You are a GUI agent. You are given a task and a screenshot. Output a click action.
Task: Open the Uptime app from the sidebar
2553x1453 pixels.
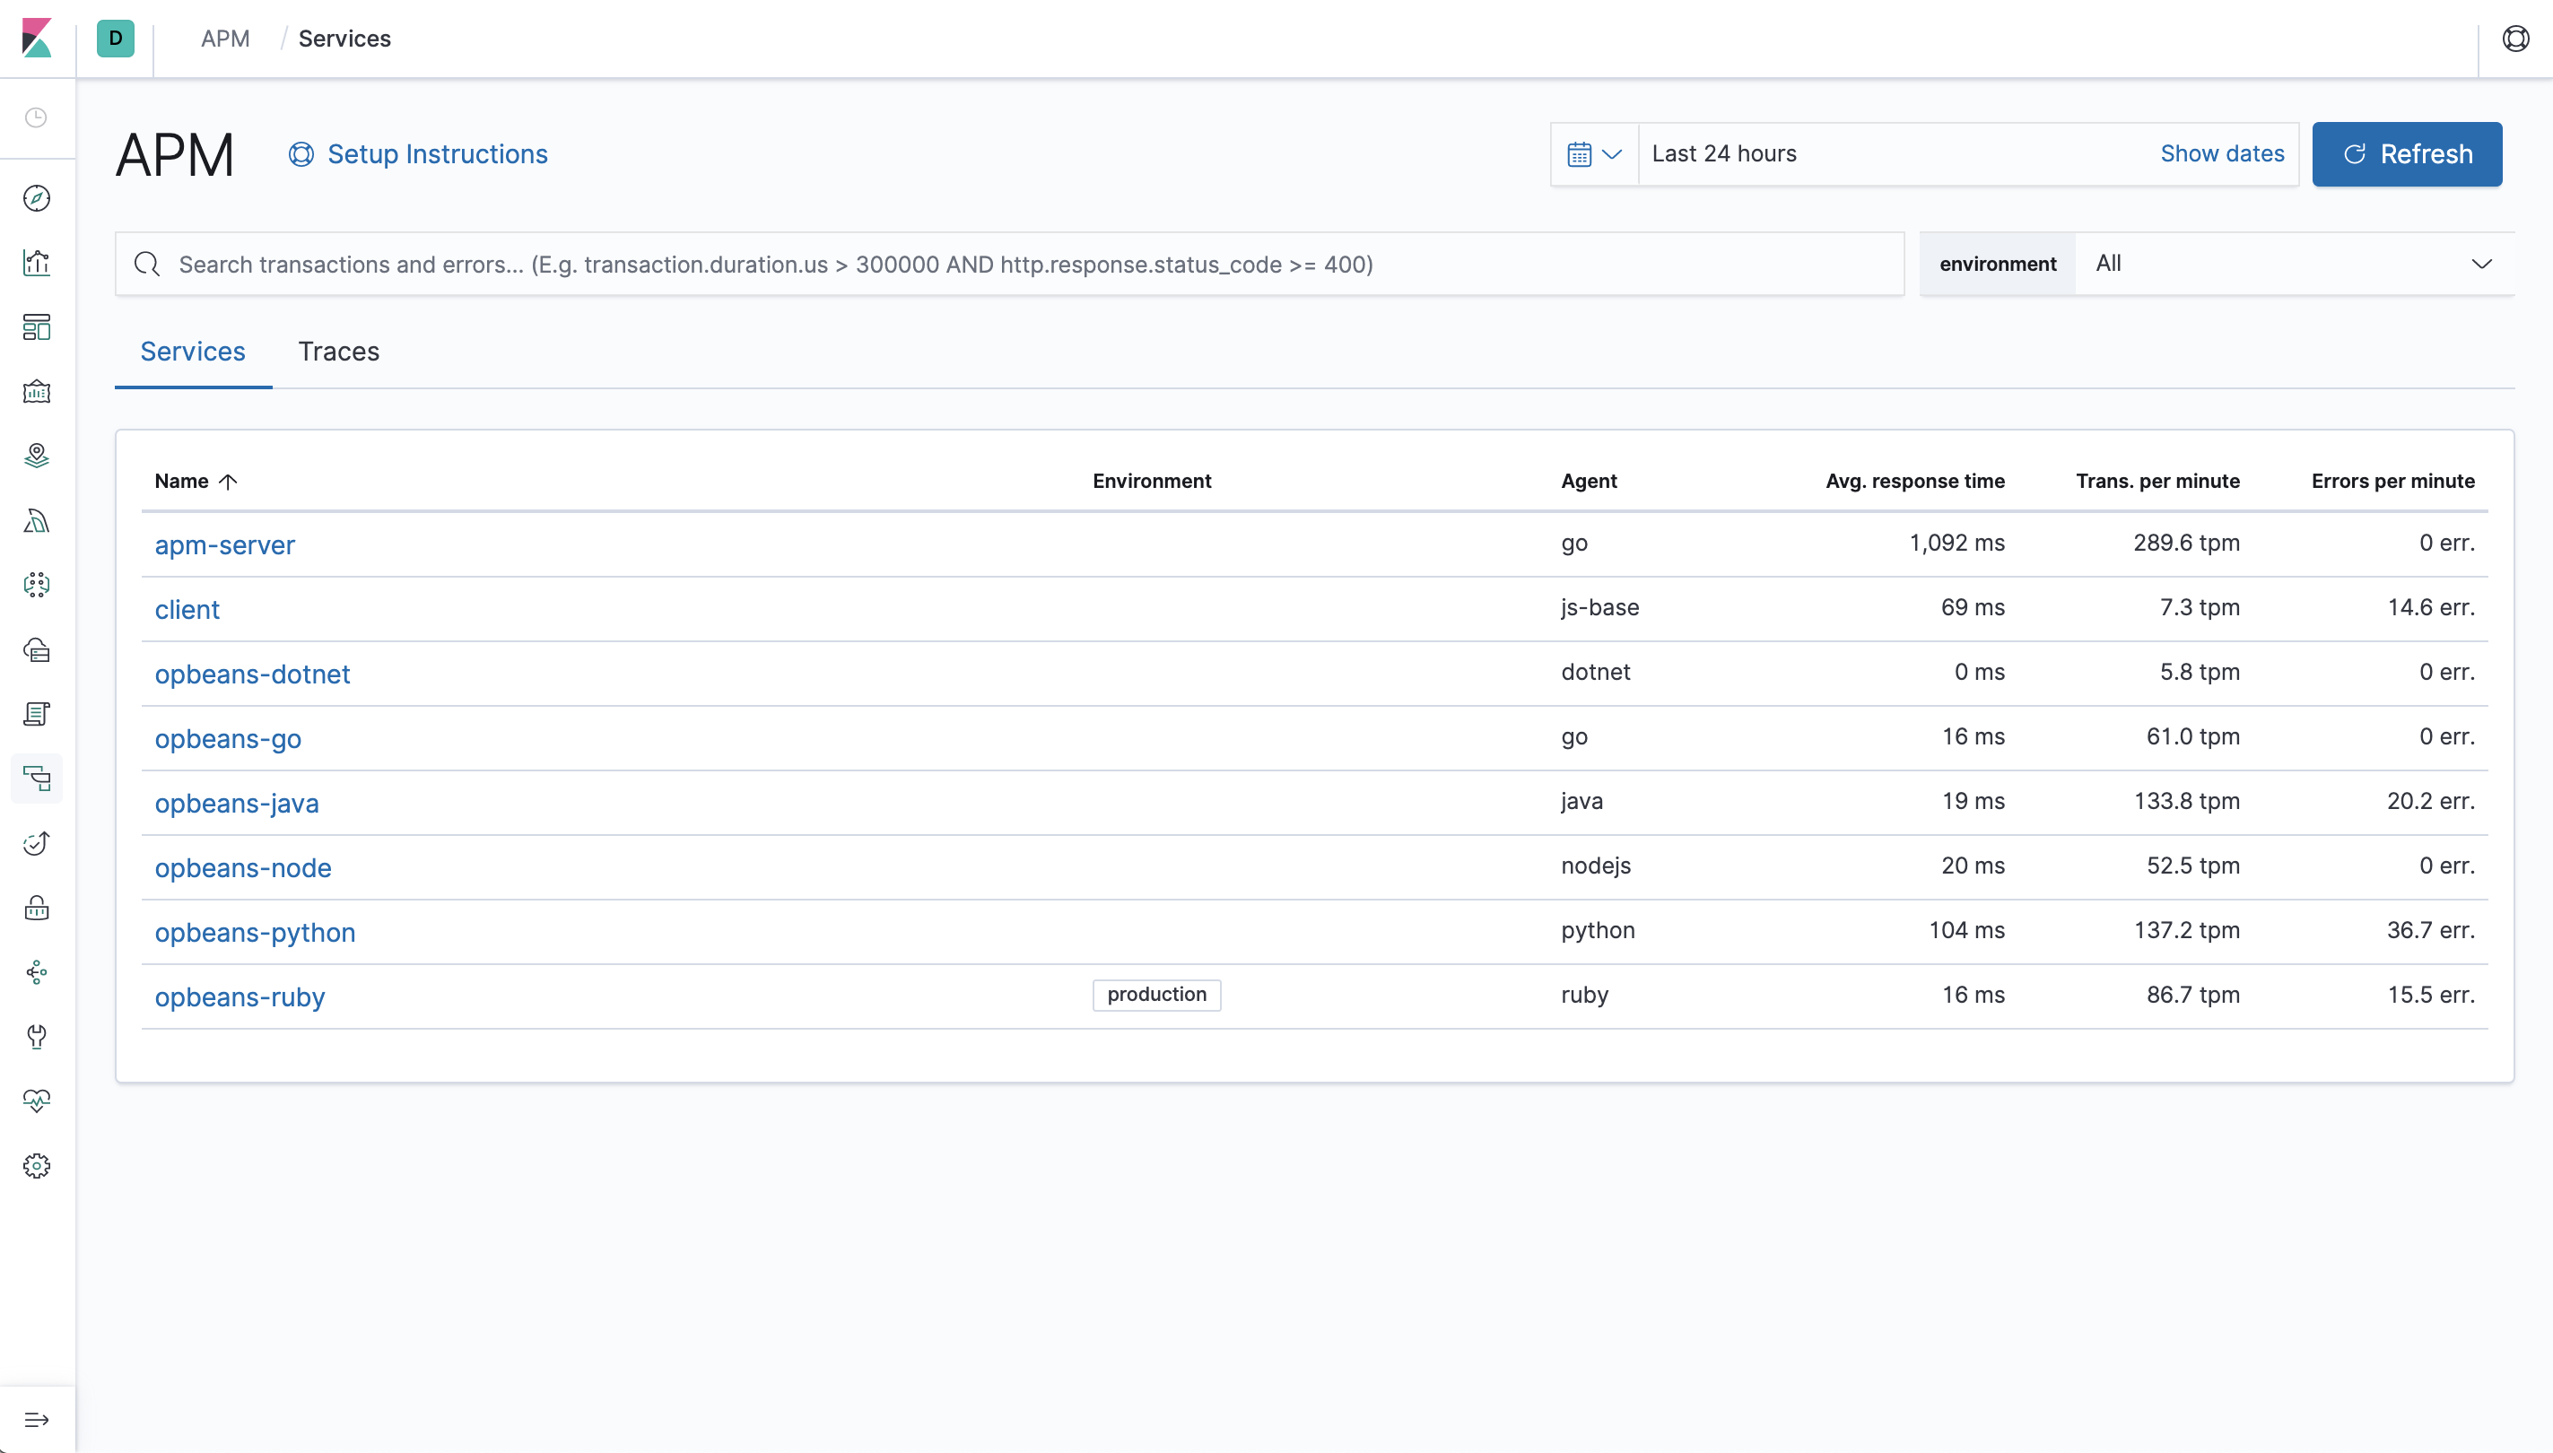click(x=37, y=843)
